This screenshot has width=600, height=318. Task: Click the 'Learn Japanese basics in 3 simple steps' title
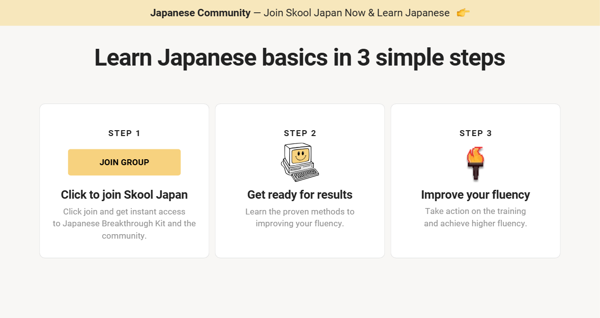[x=300, y=58]
